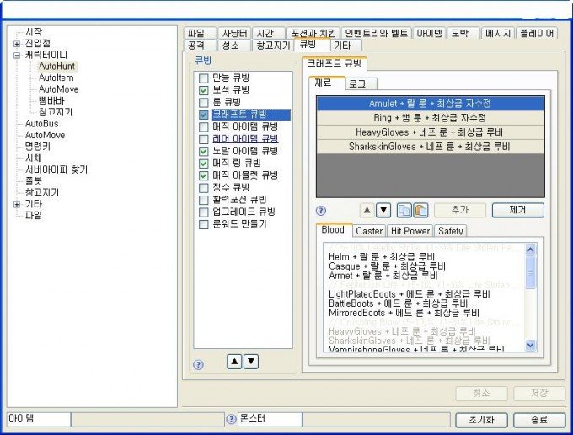
Task: Open the 로그 tab
Action: [361, 83]
